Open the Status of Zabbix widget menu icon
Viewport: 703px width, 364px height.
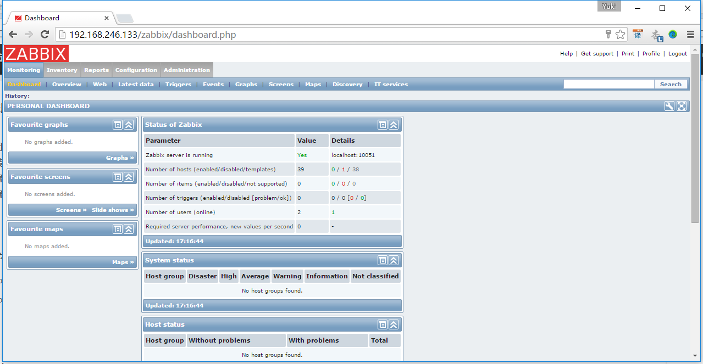pyautogui.click(x=383, y=125)
